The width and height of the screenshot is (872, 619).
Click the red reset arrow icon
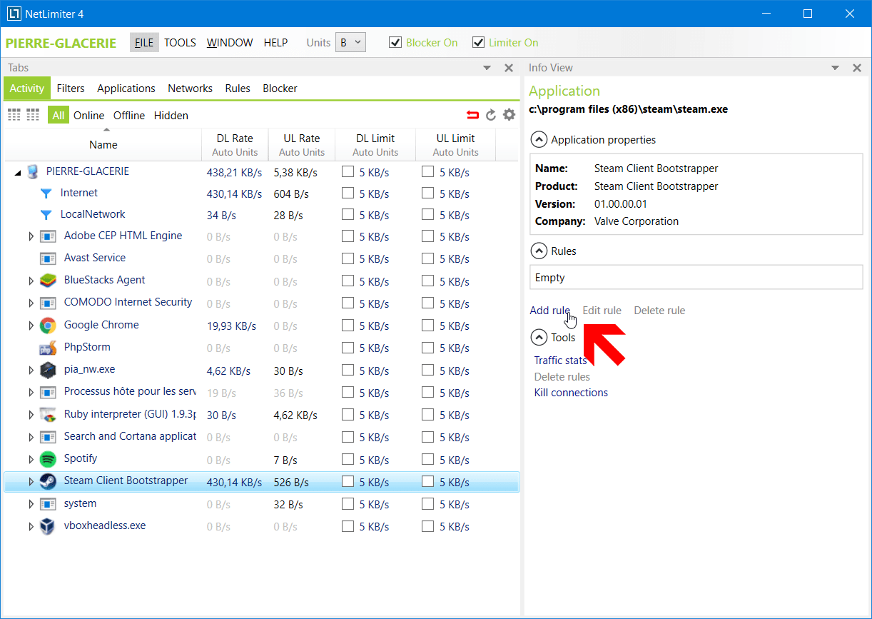(x=472, y=115)
